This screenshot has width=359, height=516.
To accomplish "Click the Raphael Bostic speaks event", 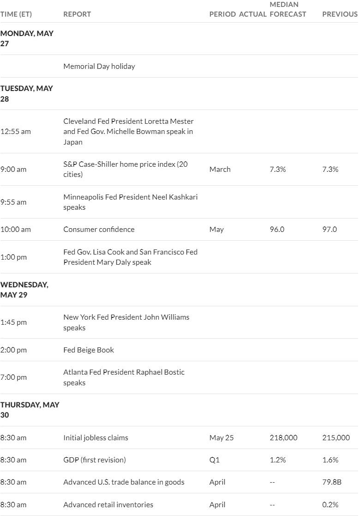I will [124, 377].
